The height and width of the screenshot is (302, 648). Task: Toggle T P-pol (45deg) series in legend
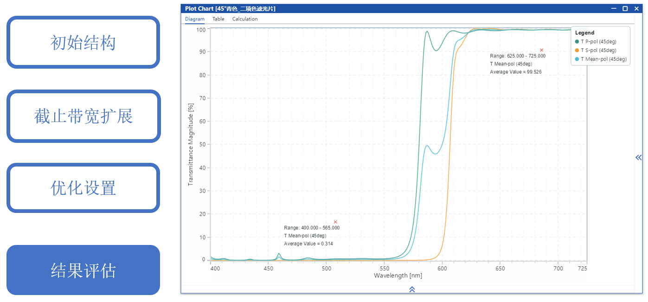tap(598, 42)
